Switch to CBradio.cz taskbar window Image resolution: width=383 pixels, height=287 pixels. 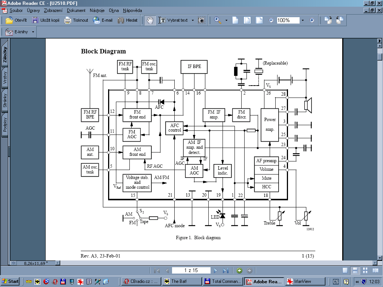(141, 281)
